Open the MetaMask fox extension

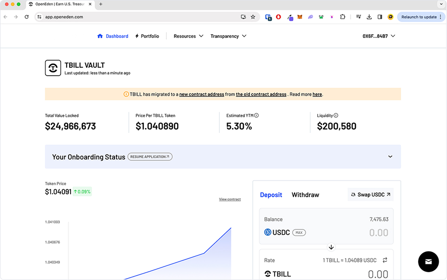tap(300, 17)
